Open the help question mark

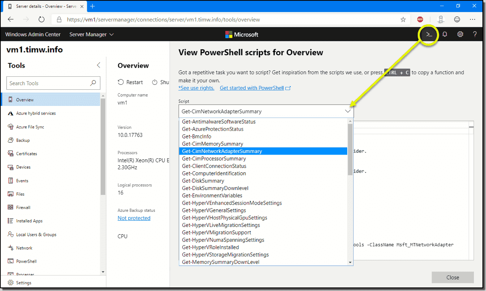point(475,34)
